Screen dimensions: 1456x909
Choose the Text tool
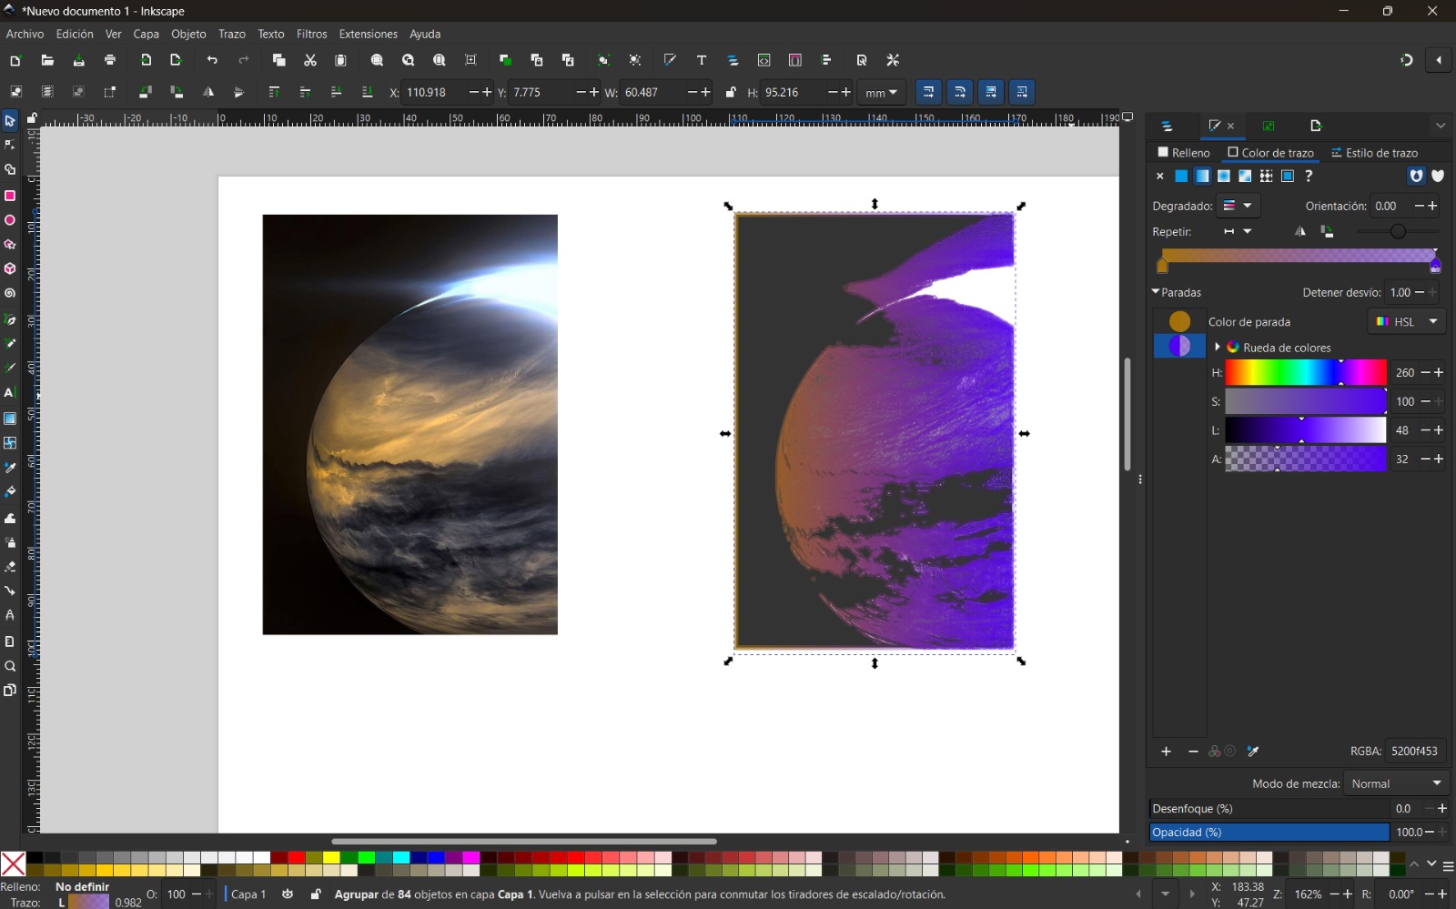10,393
